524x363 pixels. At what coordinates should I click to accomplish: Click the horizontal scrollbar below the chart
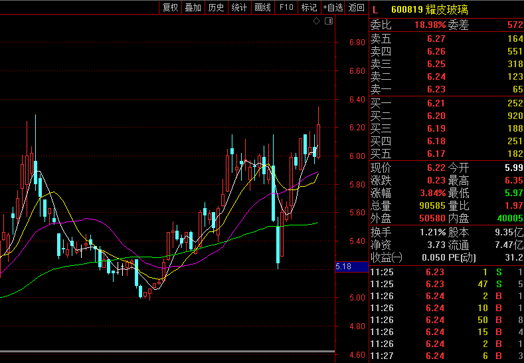click(167, 351)
